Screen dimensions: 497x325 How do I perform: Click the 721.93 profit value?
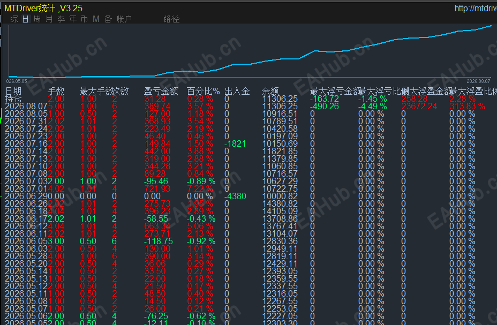pyautogui.click(x=157, y=189)
